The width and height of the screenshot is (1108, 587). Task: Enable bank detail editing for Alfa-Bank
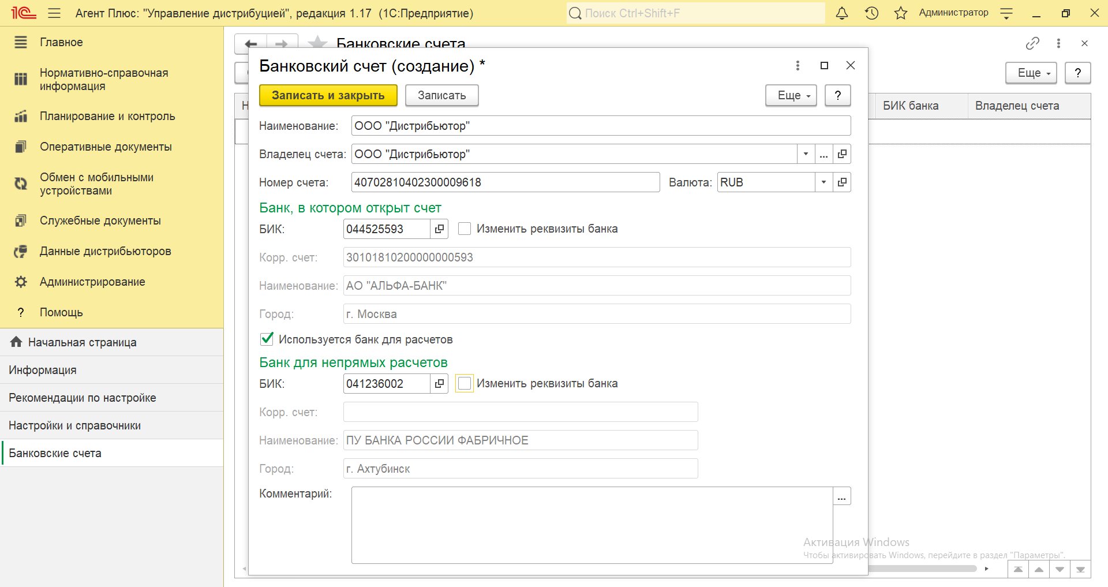(465, 229)
